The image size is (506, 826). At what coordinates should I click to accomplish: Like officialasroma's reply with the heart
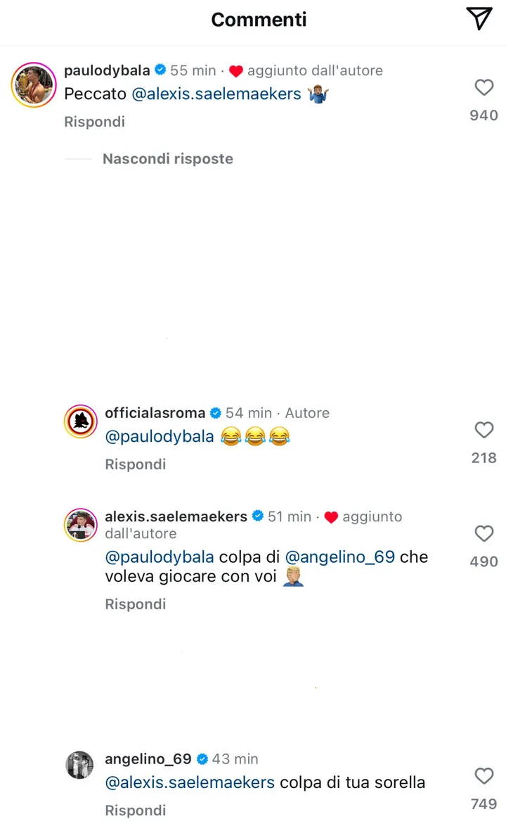coord(484,430)
